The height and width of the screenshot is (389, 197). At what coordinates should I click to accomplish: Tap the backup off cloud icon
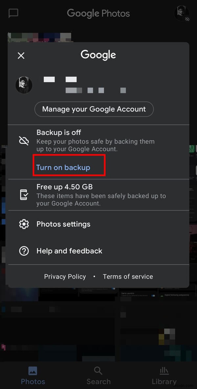(24, 140)
